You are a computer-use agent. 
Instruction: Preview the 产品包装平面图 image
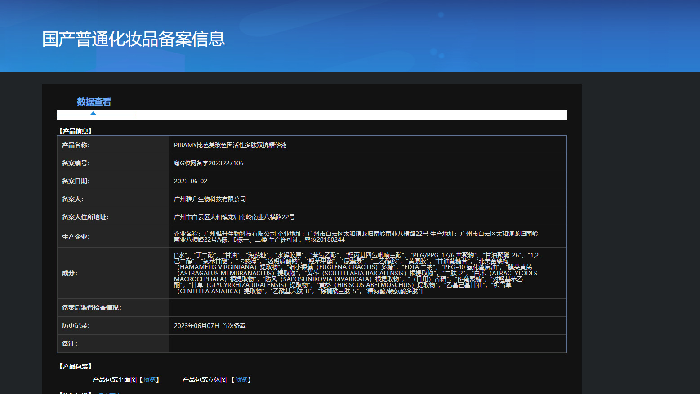[149, 380]
